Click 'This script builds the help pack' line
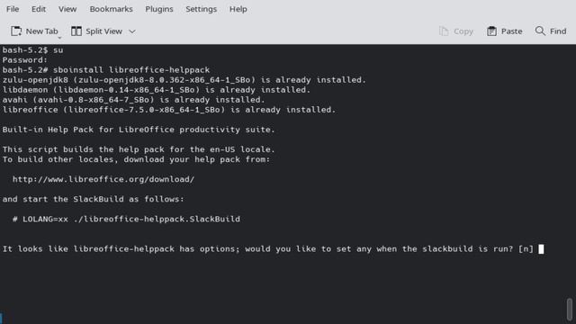Image resolution: width=576 pixels, height=324 pixels. 139,149
